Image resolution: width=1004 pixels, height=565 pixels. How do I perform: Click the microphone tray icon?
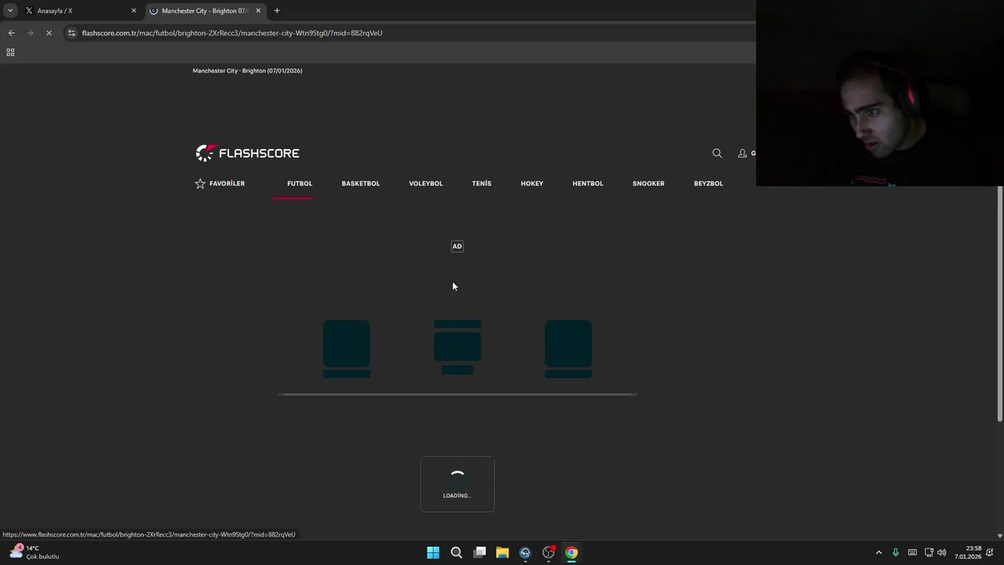tap(895, 552)
